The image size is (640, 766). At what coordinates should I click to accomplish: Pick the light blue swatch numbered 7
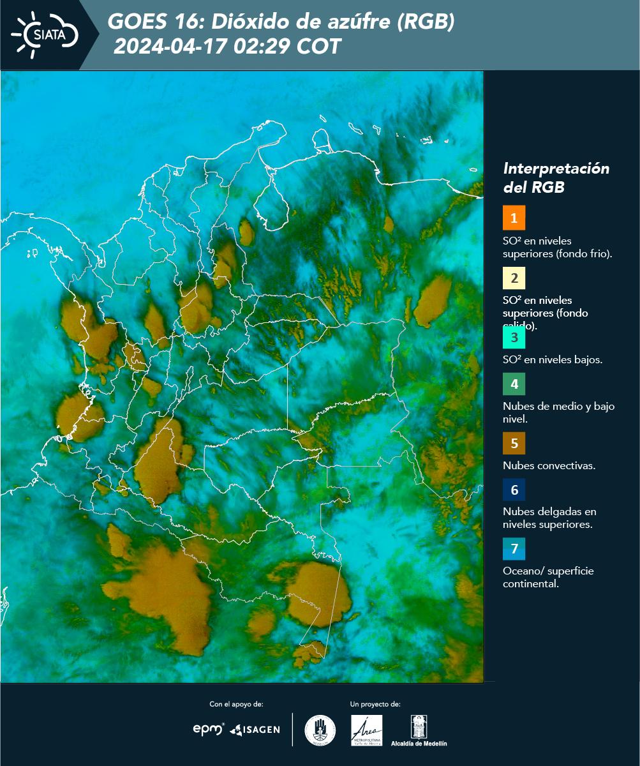(514, 549)
